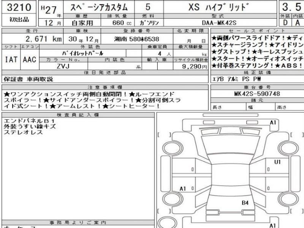
Task: Click the interior grade A cell
Action: click(298, 22)
